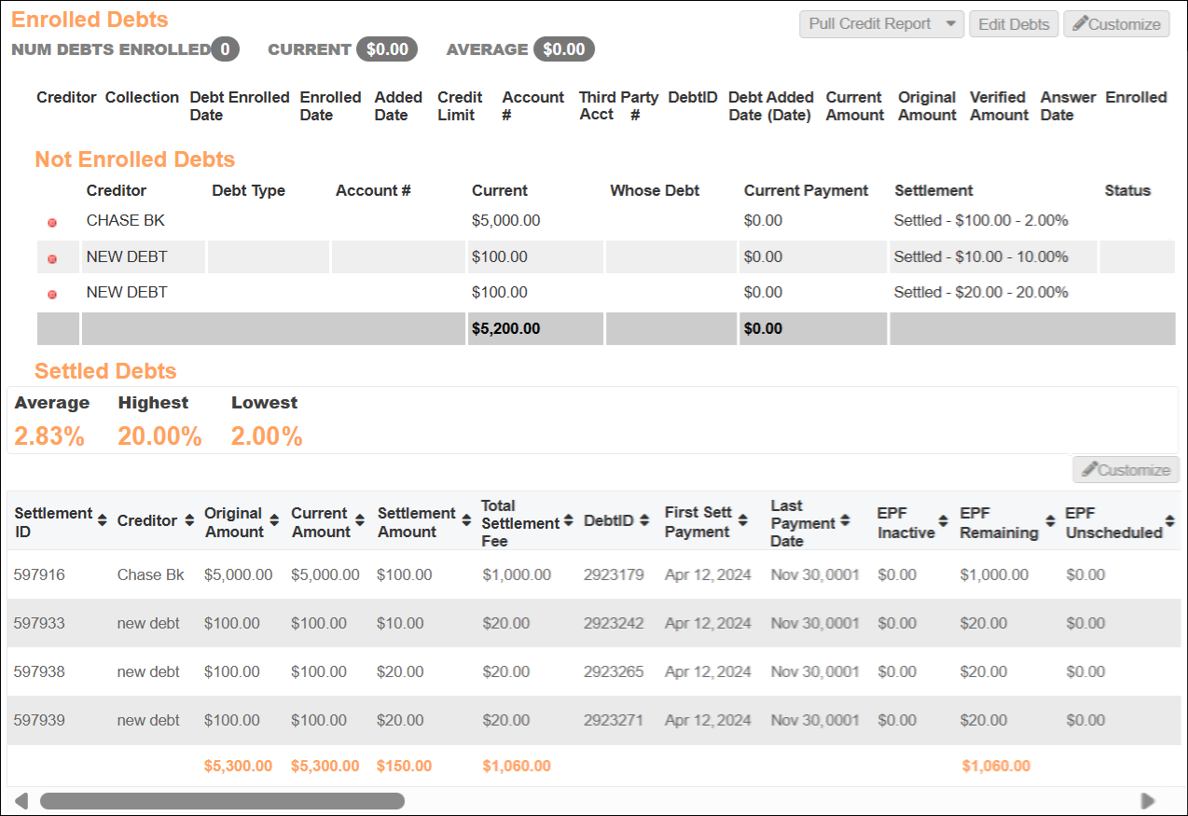1188x816 pixels.
Task: Click settlement ID 597916
Action: [39, 574]
